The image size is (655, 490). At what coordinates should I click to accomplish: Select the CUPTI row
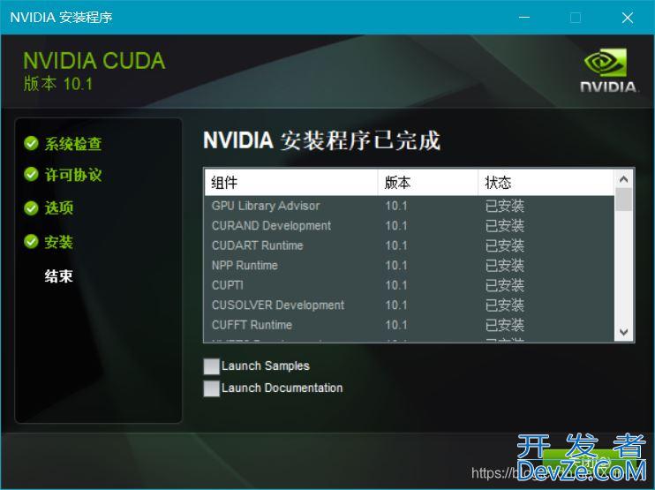(x=410, y=285)
